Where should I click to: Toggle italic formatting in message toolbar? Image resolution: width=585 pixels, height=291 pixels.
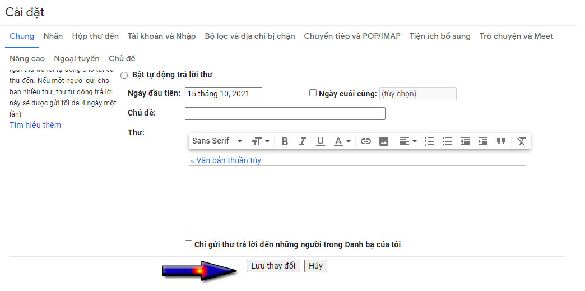(x=303, y=141)
